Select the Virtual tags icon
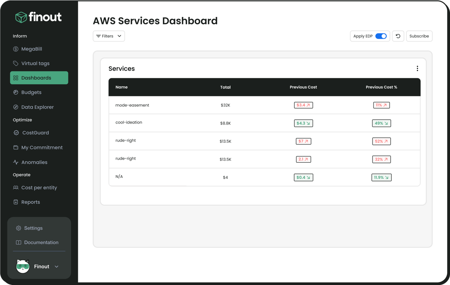This screenshot has width=450, height=285. [16, 63]
